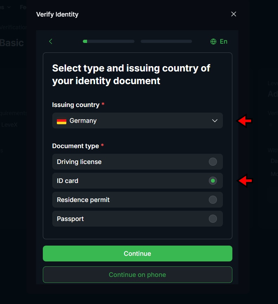Click the first step progress bar

[x=108, y=41]
